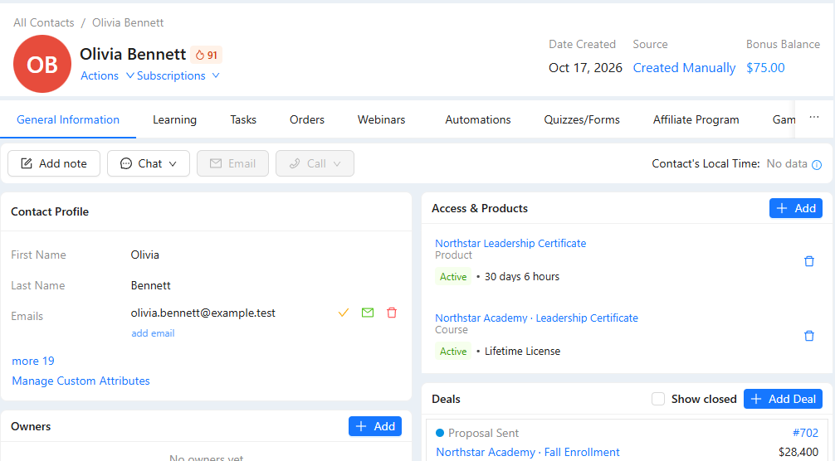Add an owner with Add button
Screen dimensions: 835x461
coord(375,426)
